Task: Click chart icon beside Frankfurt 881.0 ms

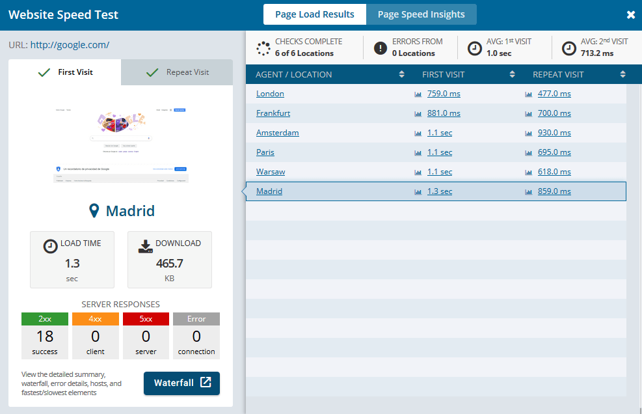Action: 418,114
